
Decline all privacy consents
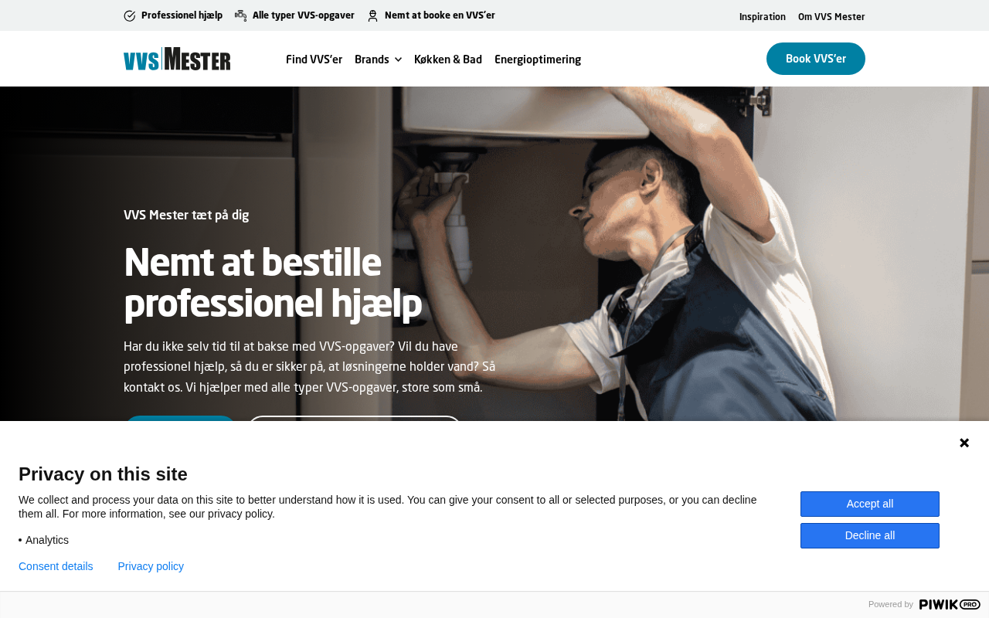(870, 535)
